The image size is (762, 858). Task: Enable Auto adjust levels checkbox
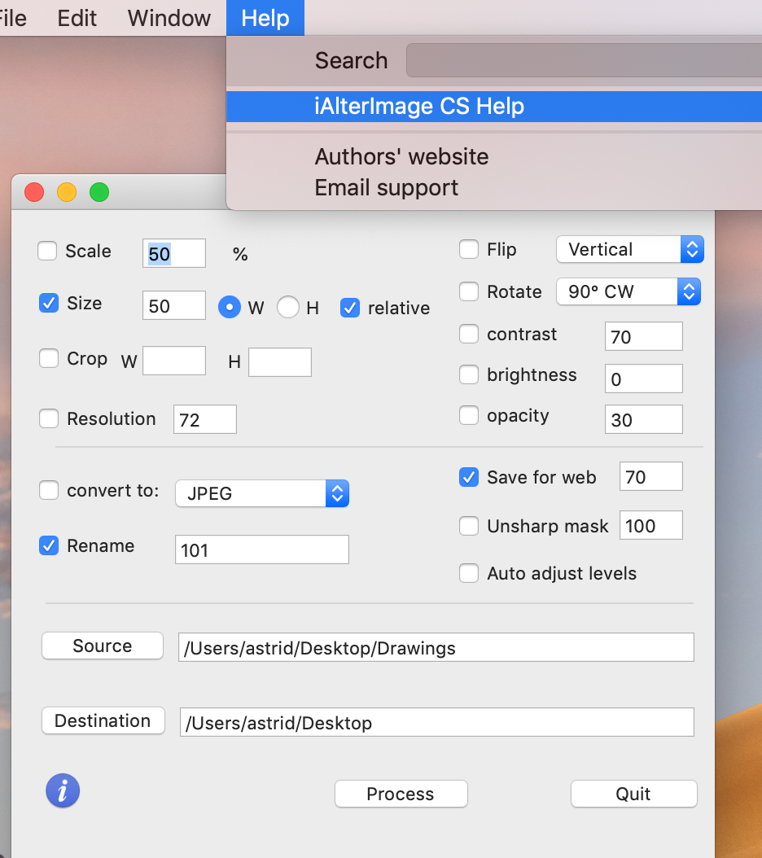click(469, 573)
